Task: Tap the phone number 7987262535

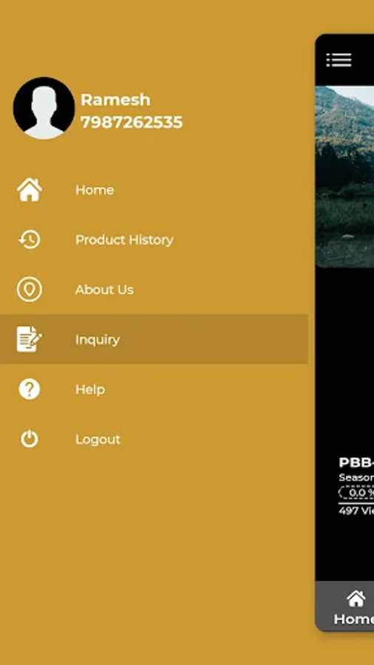Action: click(132, 122)
